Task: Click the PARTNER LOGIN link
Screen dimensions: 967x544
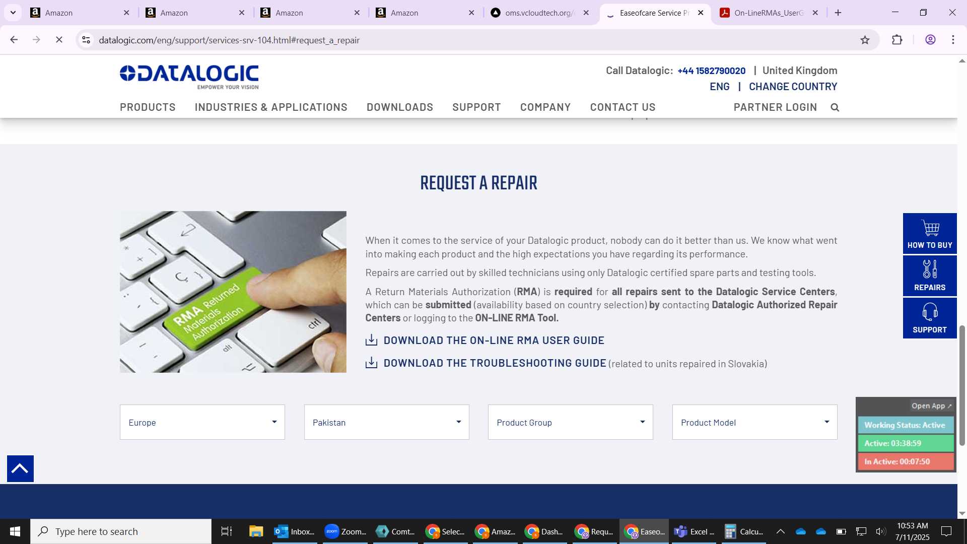Action: coord(775,107)
